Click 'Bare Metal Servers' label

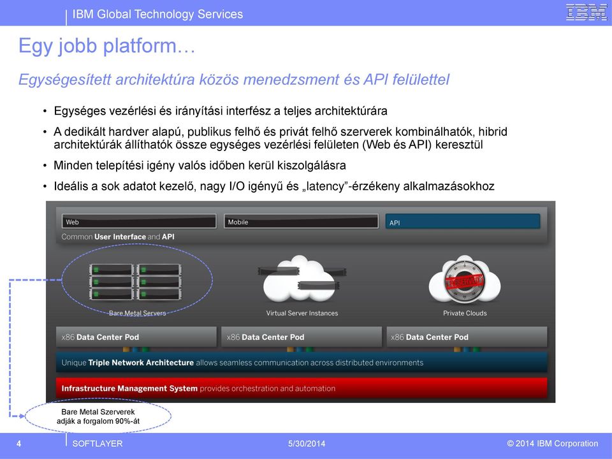[x=138, y=313]
